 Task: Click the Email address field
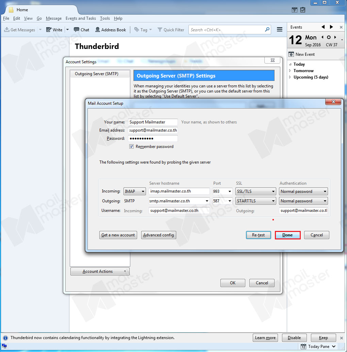[153, 130]
